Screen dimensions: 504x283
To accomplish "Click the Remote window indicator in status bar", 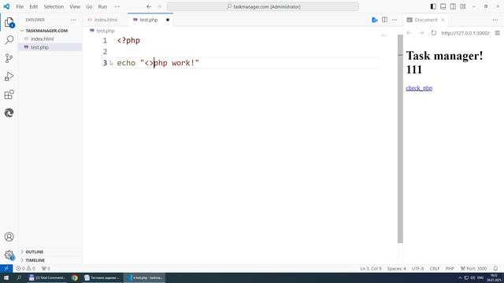I will [6, 268].
